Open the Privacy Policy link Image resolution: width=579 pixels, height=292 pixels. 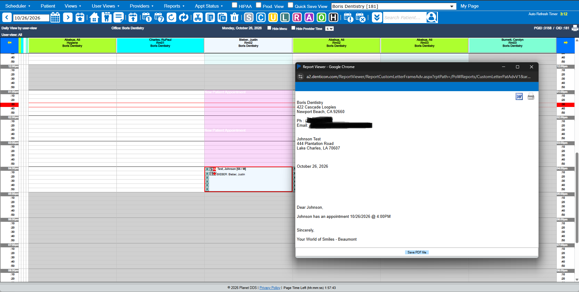click(x=270, y=288)
